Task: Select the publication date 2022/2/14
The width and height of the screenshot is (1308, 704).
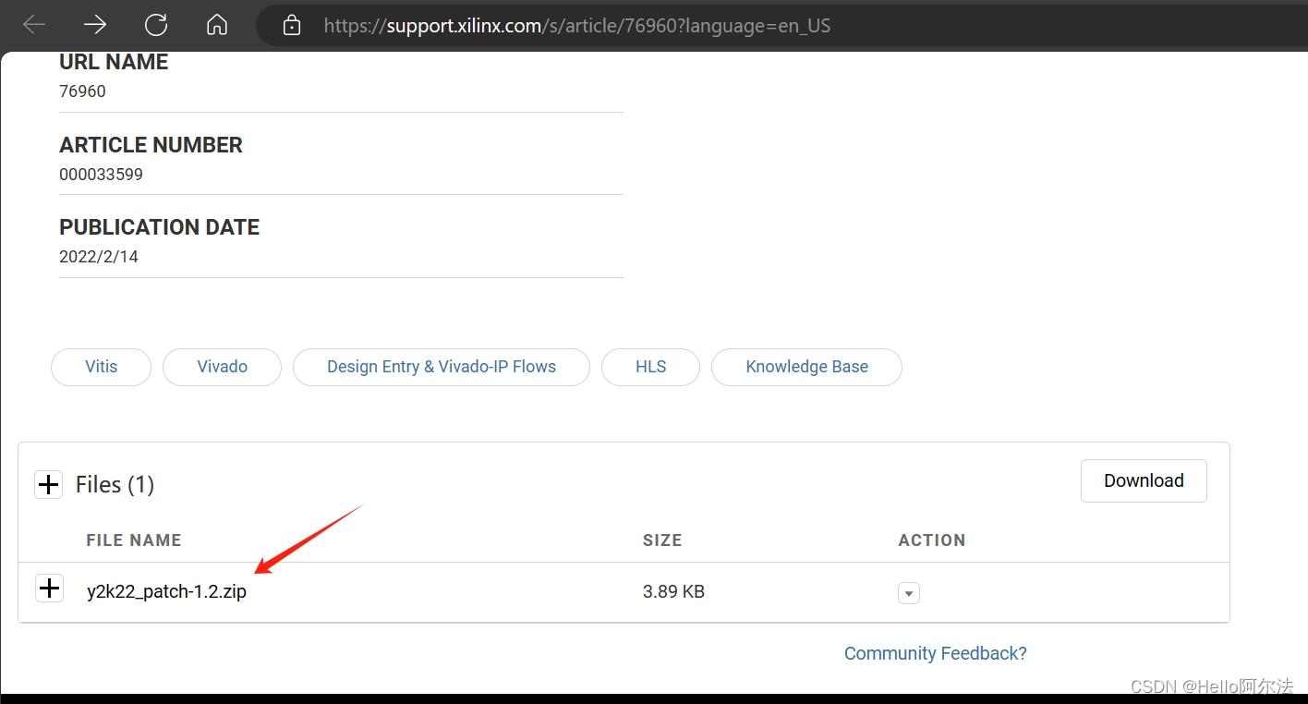Action: tap(99, 257)
